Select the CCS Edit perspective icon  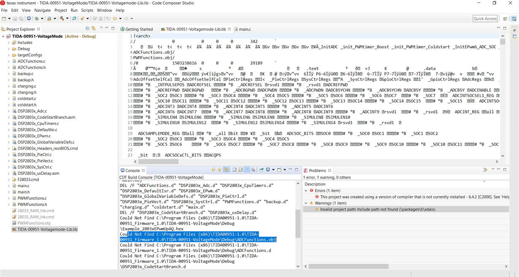[x=514, y=19]
